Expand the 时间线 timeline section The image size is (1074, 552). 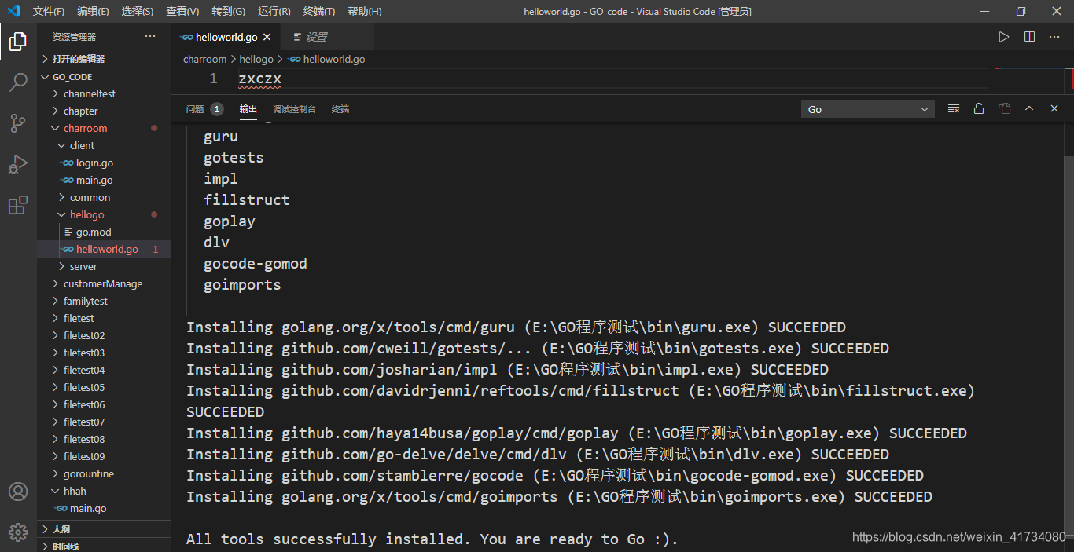(104, 546)
